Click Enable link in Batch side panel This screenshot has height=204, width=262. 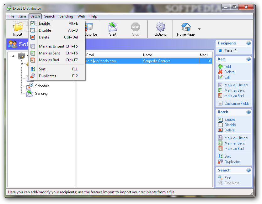(230, 120)
